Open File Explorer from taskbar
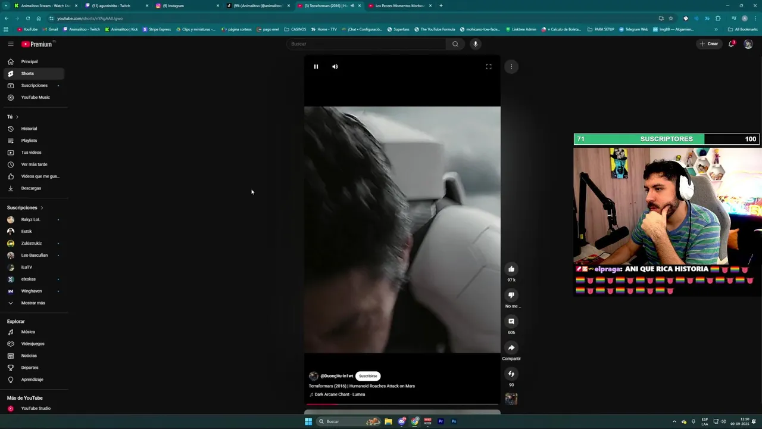Screen dimensions: 762x429 (388, 421)
